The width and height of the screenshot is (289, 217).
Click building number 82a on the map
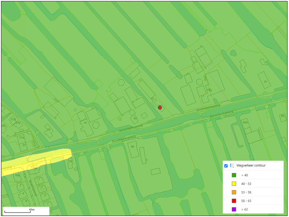[x=245, y=123]
